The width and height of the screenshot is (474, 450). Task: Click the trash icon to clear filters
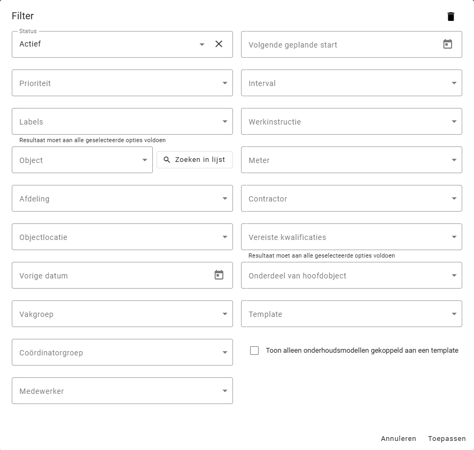(x=450, y=17)
